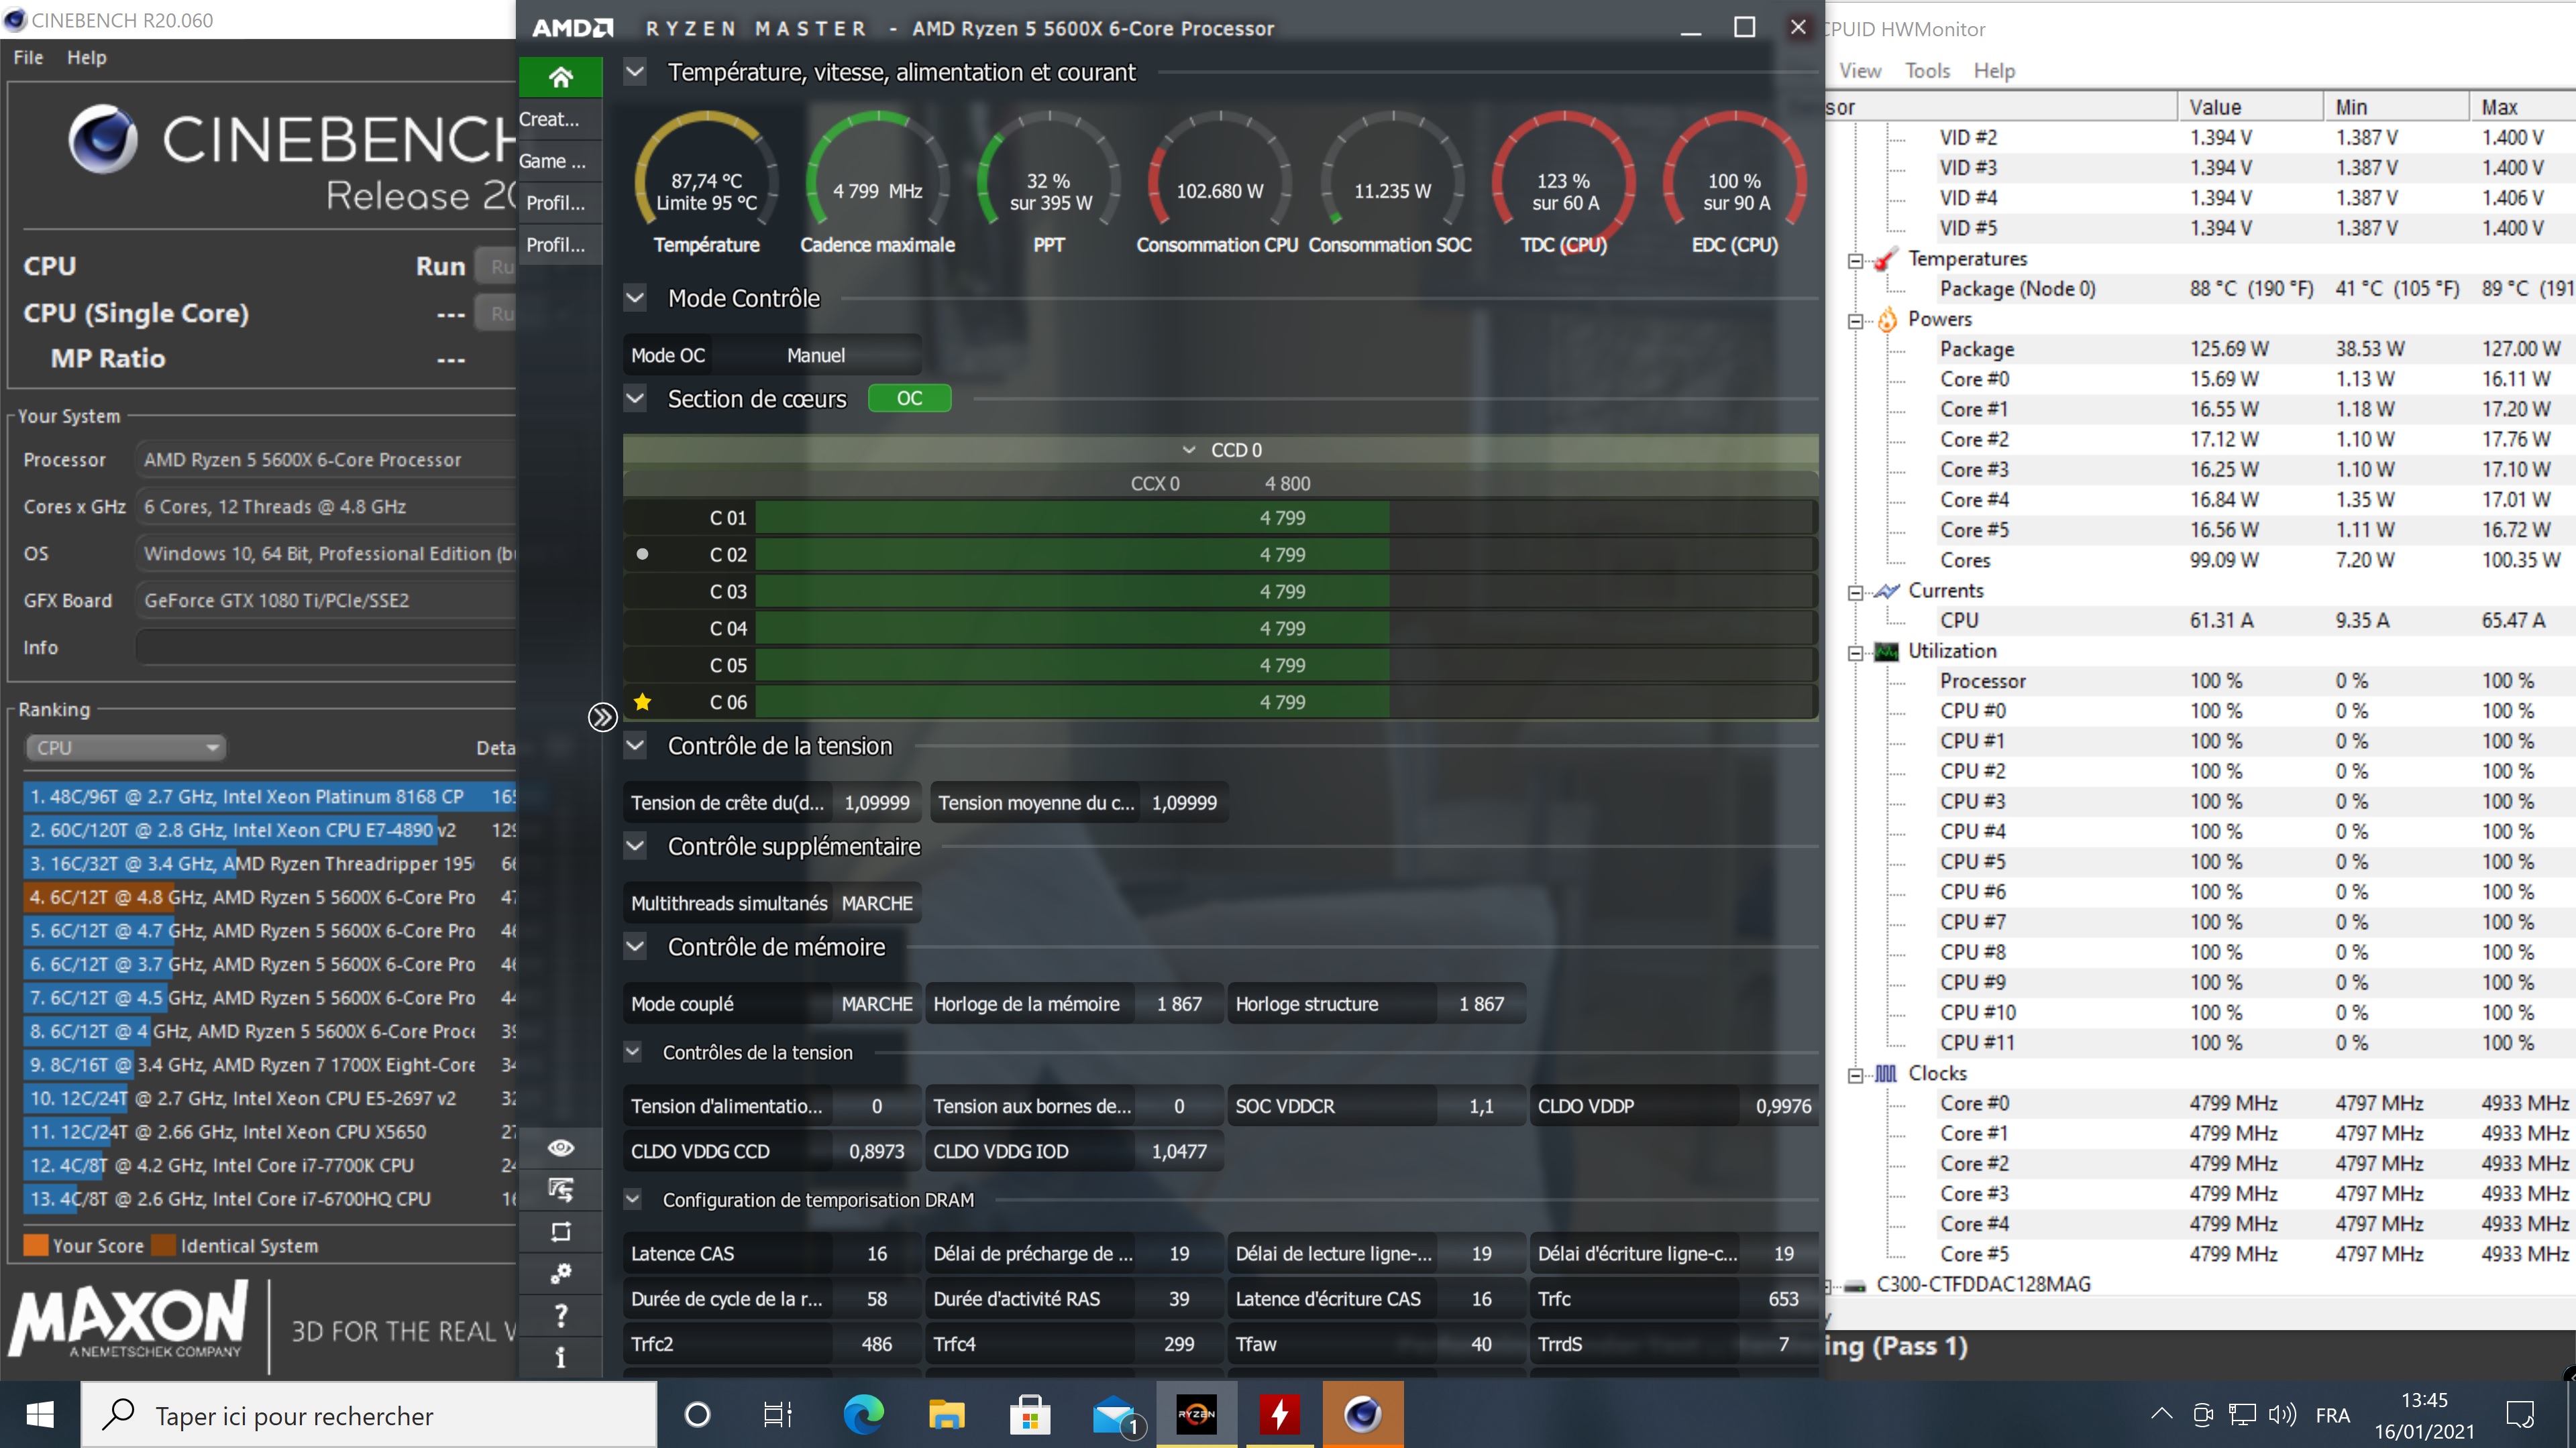Toggle Multithreads simultanés MARCHE setting

[x=876, y=904]
